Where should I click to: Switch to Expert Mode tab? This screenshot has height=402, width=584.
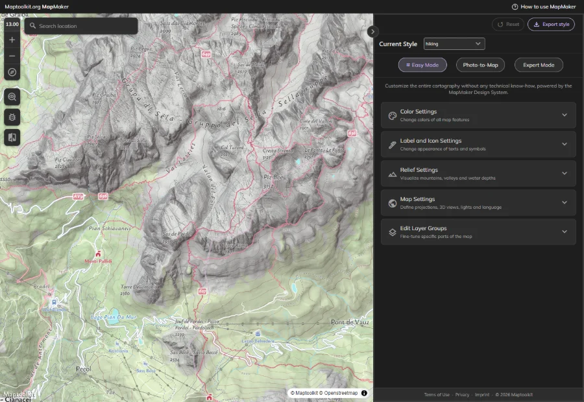point(539,65)
